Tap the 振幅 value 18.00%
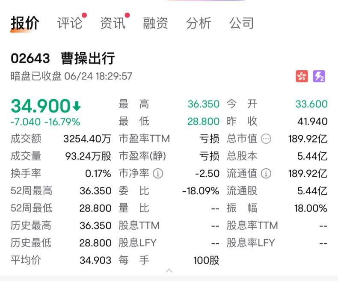Image resolution: width=338 pixels, height=288 pixels. point(311,208)
